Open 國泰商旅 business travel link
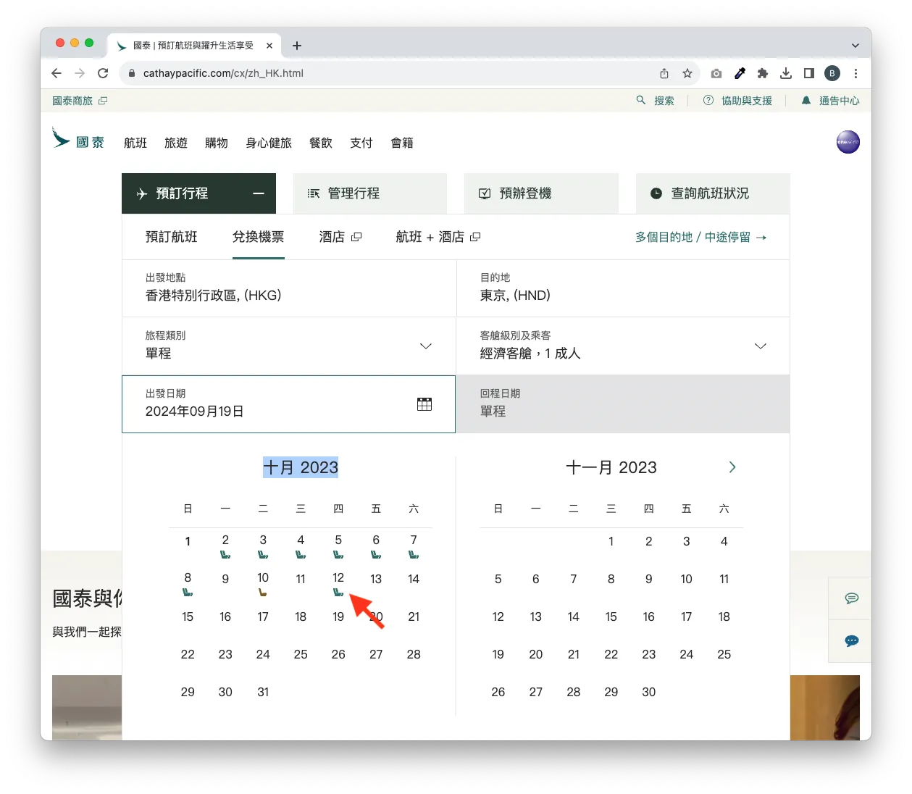912x794 pixels. pyautogui.click(x=80, y=101)
